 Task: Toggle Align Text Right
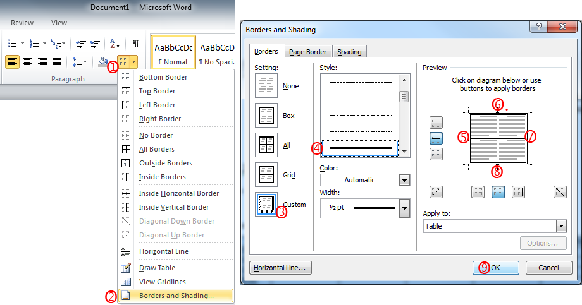point(42,61)
